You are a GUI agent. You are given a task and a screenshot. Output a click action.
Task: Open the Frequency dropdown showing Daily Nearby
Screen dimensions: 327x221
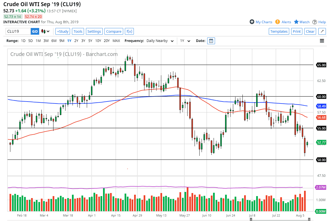click(160, 41)
